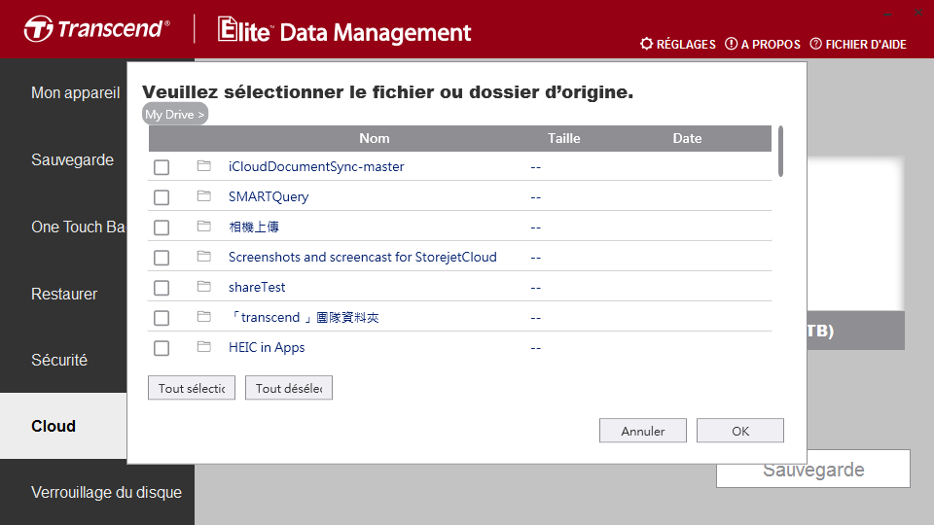Click the Tout désélectionner button
The width and height of the screenshot is (934, 525).
click(x=289, y=388)
